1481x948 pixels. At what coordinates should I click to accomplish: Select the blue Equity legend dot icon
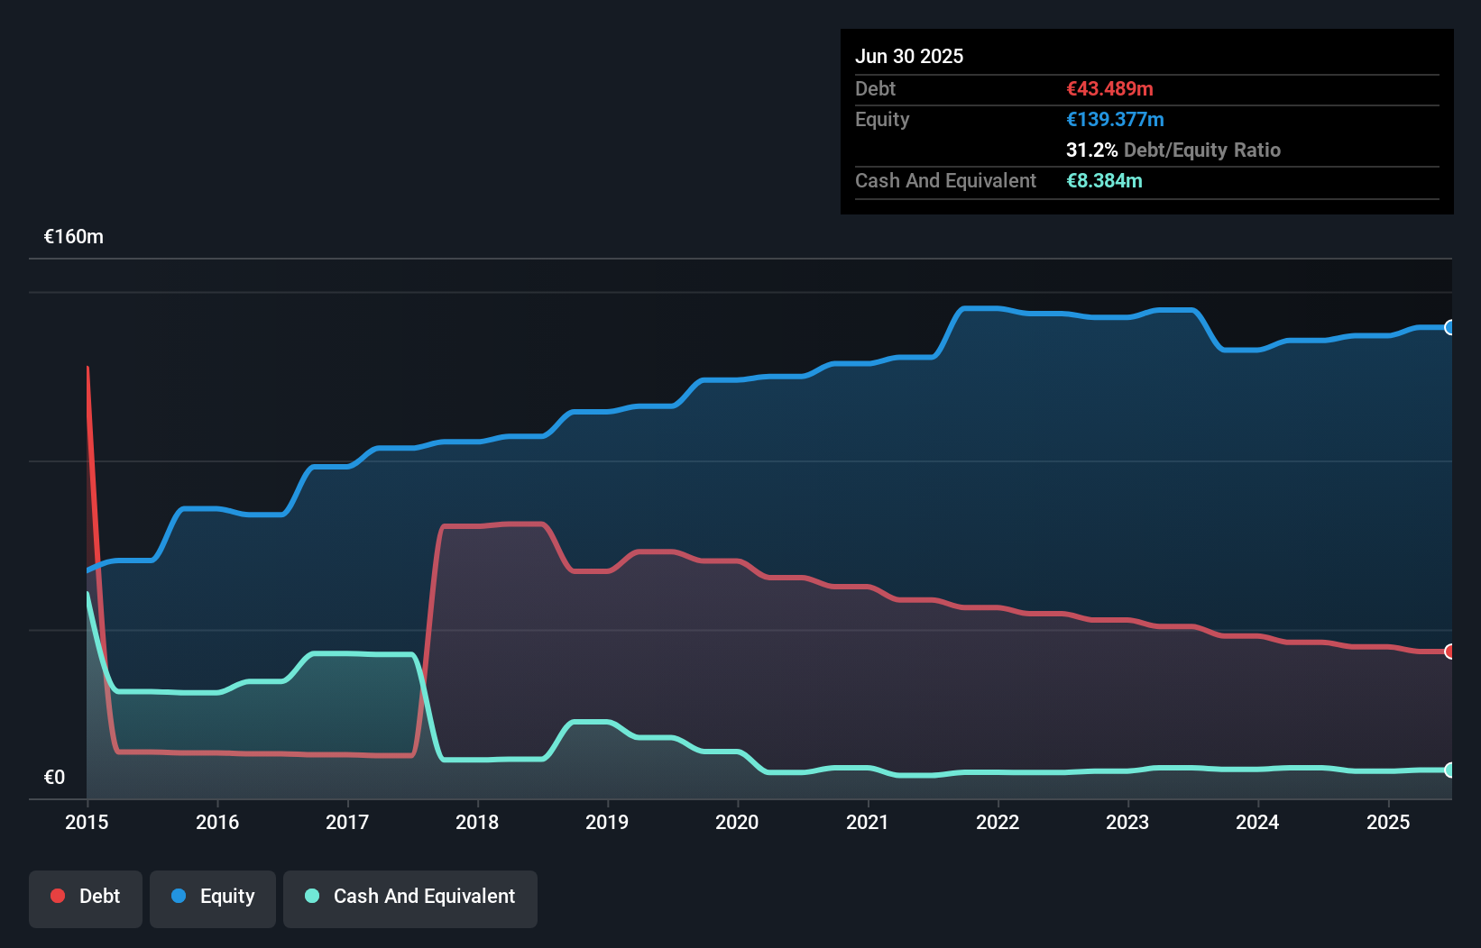click(179, 896)
